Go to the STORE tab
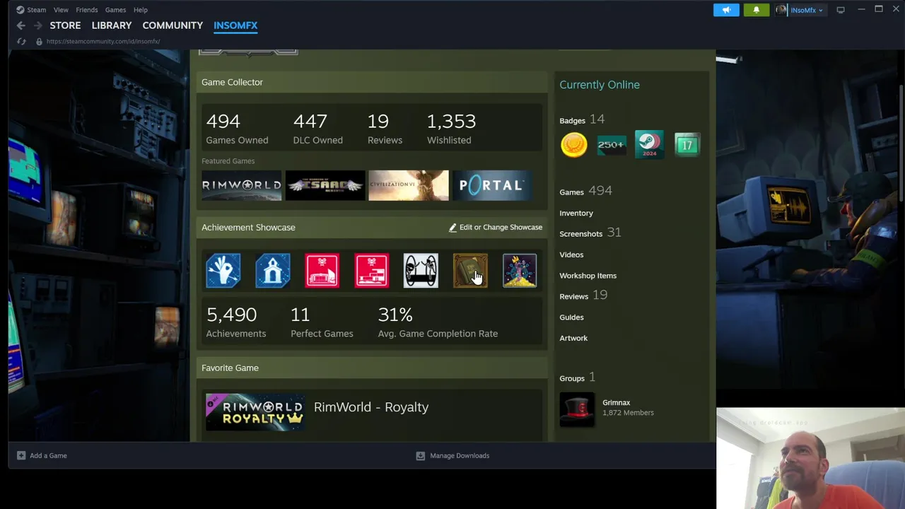The width and height of the screenshot is (905, 509). [x=65, y=25]
